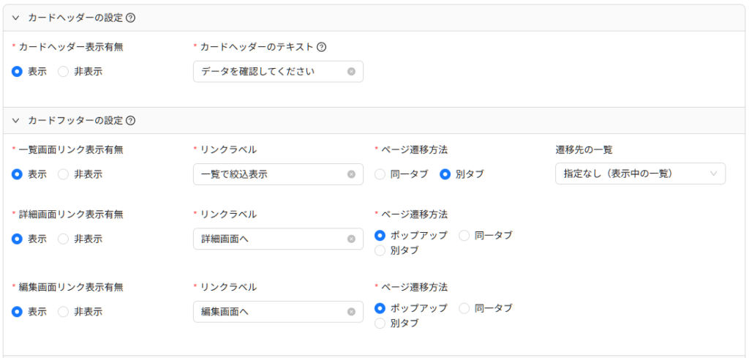749x358 pixels.
Task: Clear the 一覧で絞込表示 link label field
Action: click(x=351, y=174)
